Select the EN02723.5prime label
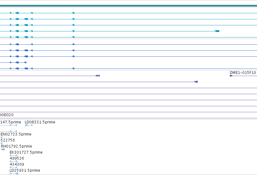 pos(16,134)
